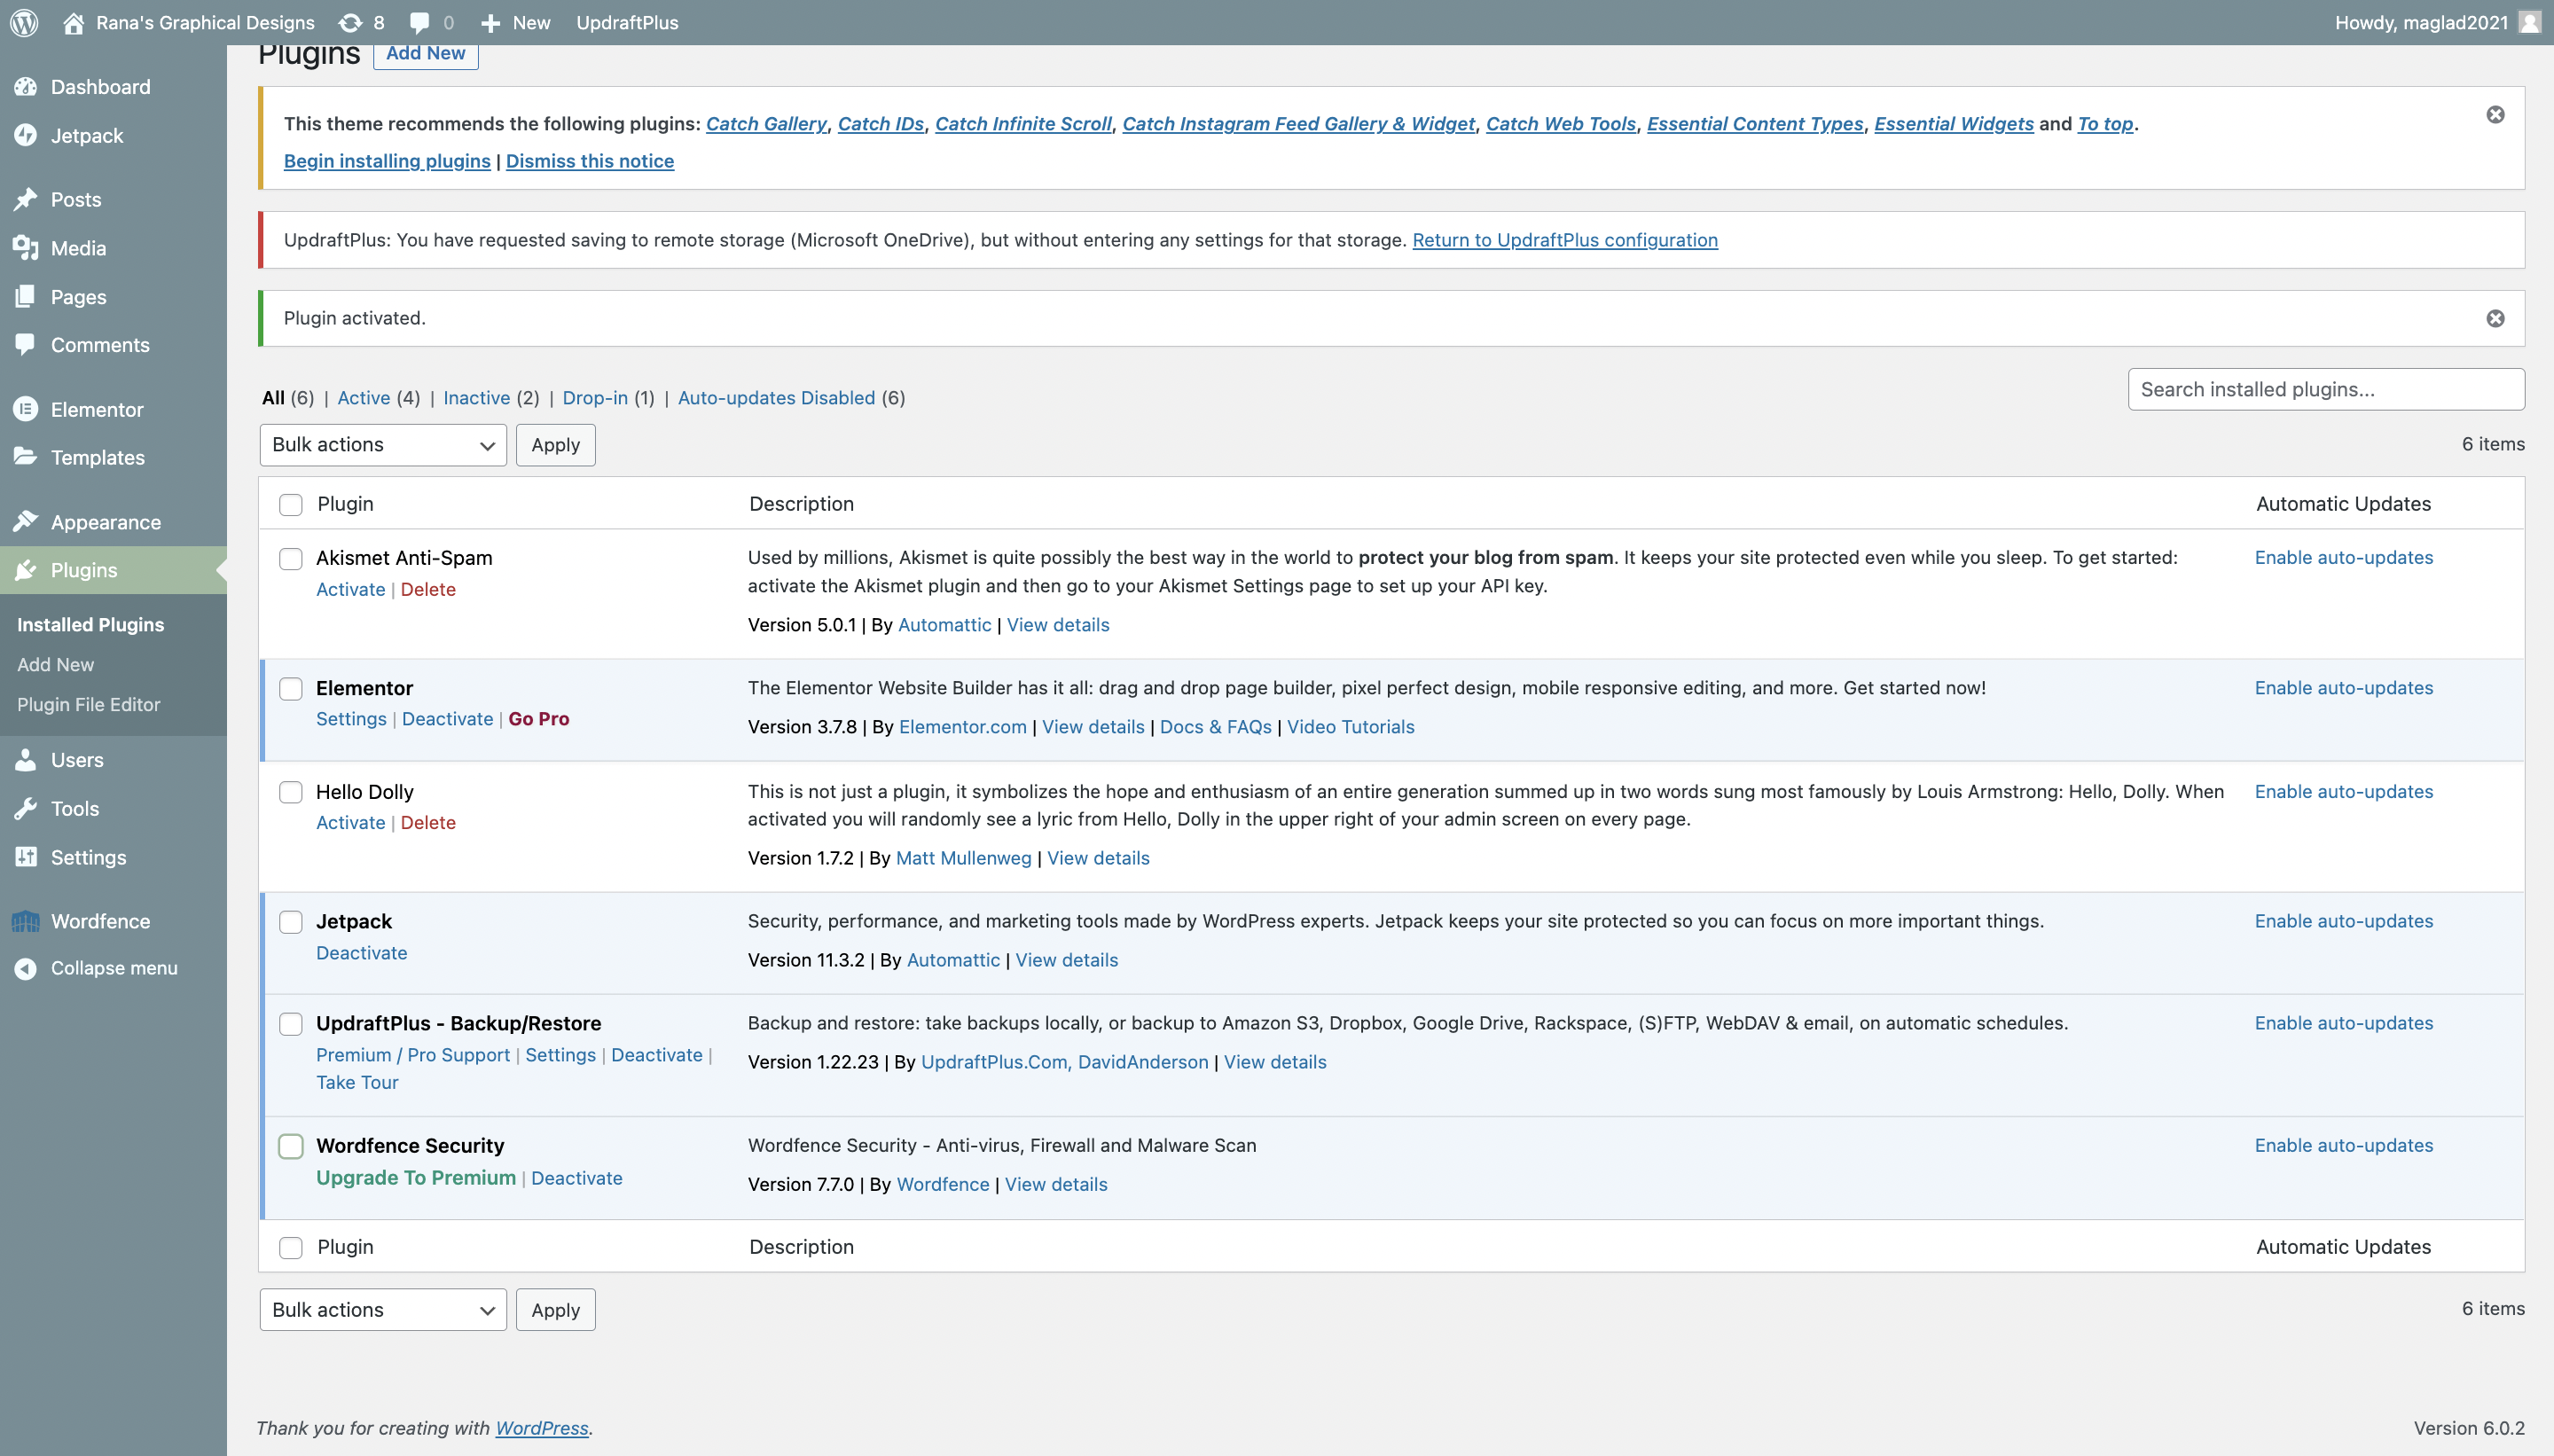This screenshot has width=2554, height=1456.
Task: Toggle the select-all checkbox in table footer
Action: 290,1247
